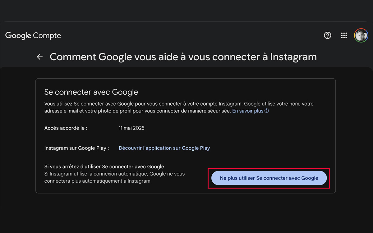Click the help icon beside En savoir plus
The height and width of the screenshot is (233, 373).
266,111
